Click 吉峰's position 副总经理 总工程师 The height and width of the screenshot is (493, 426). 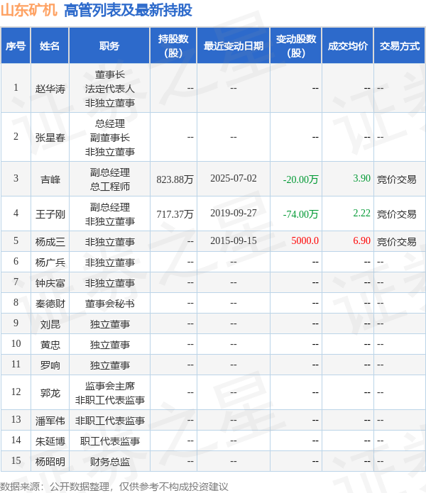click(x=110, y=179)
